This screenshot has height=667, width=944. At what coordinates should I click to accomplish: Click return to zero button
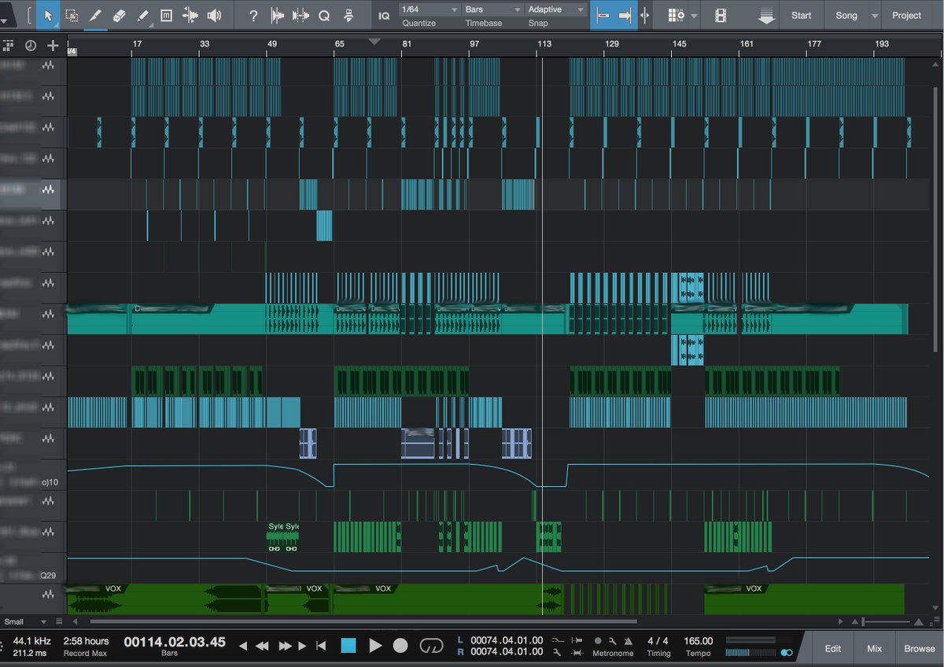pyautogui.click(x=321, y=646)
